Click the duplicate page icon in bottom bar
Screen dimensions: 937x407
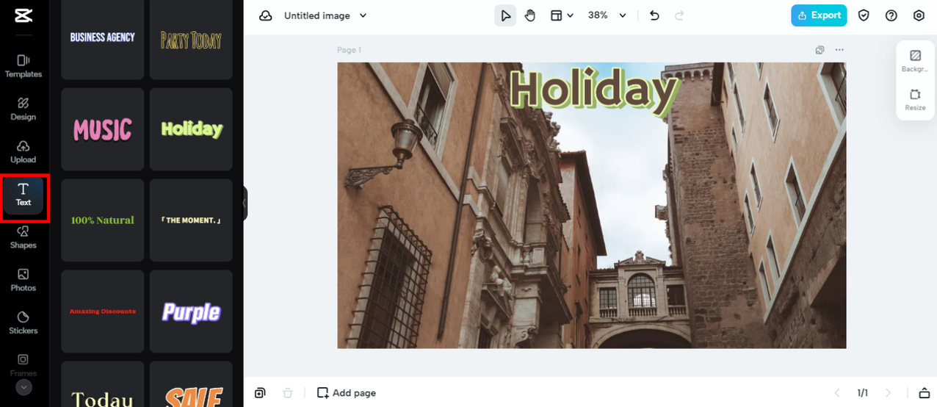coord(260,393)
